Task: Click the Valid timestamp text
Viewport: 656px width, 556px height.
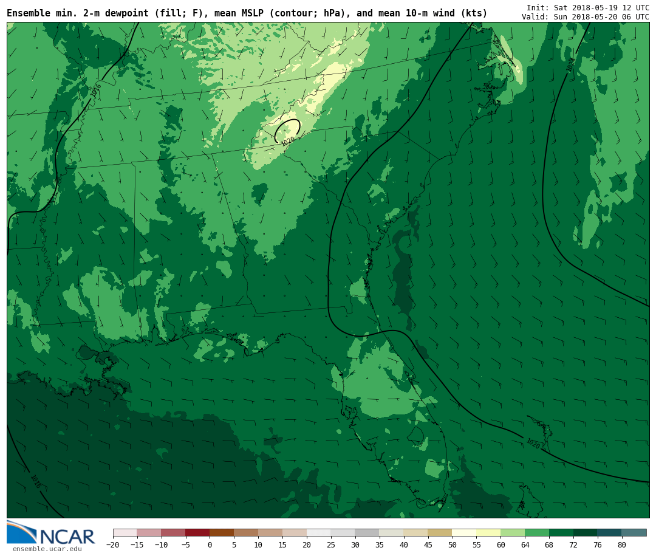Action: click(585, 17)
